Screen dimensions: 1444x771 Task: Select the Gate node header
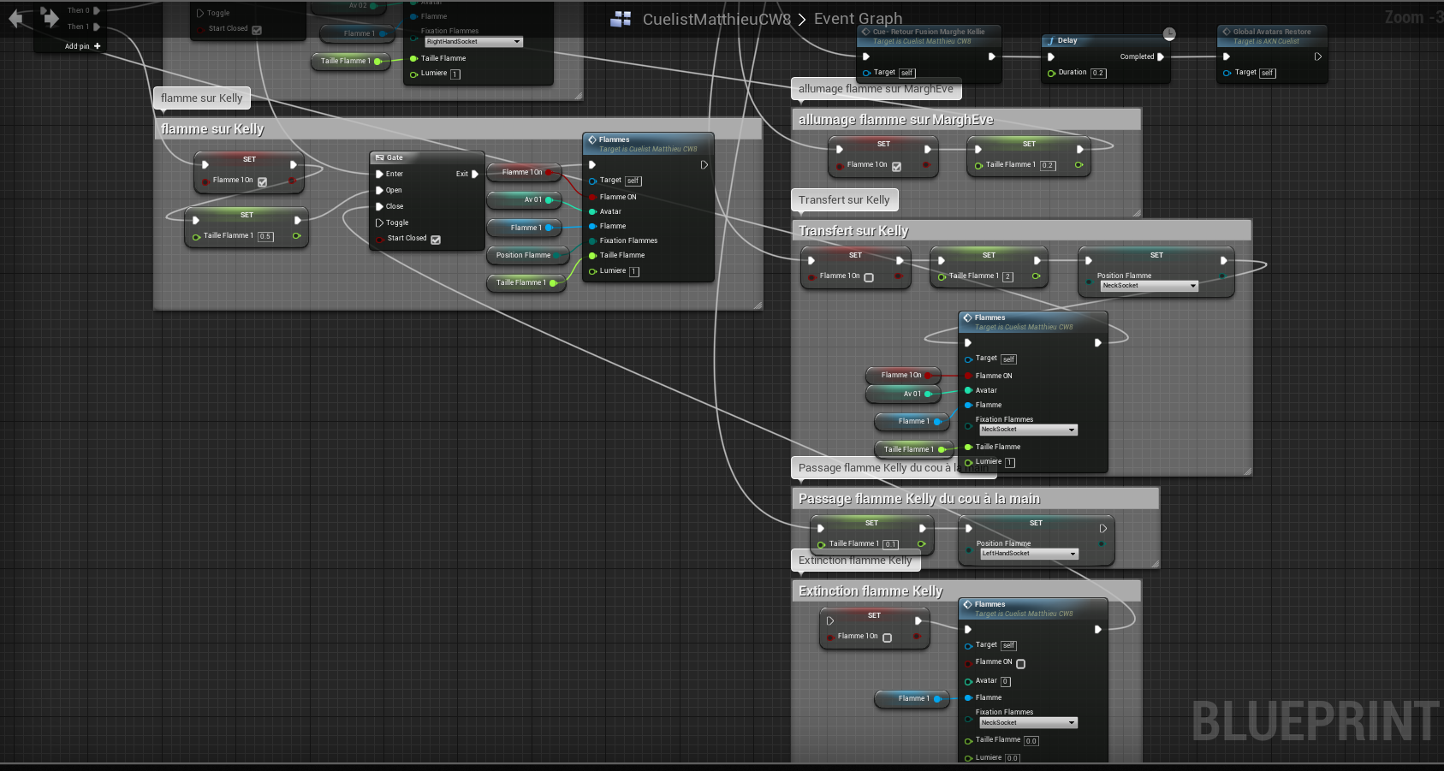[x=427, y=157]
